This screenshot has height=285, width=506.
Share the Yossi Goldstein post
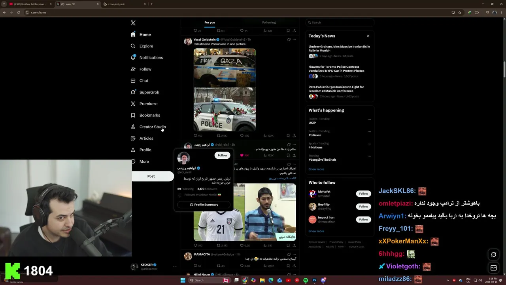pyautogui.click(x=294, y=136)
